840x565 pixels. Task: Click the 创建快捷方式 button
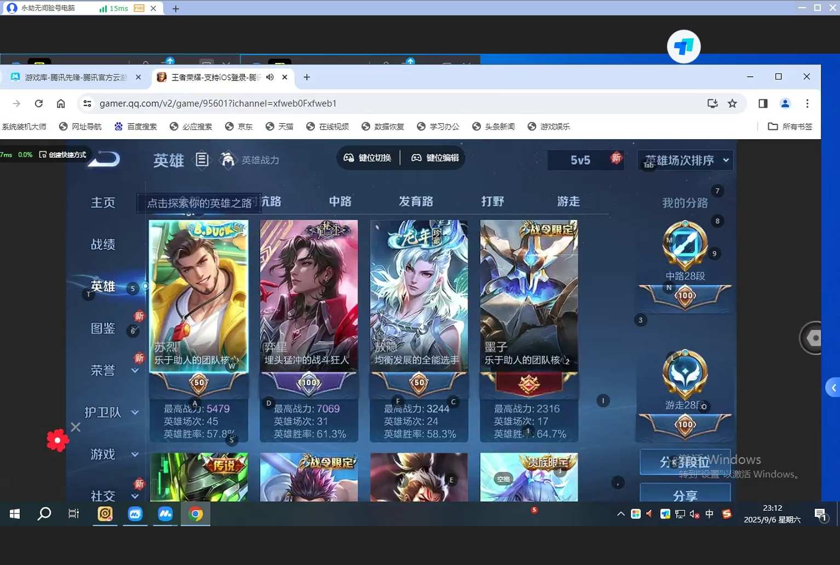point(62,155)
